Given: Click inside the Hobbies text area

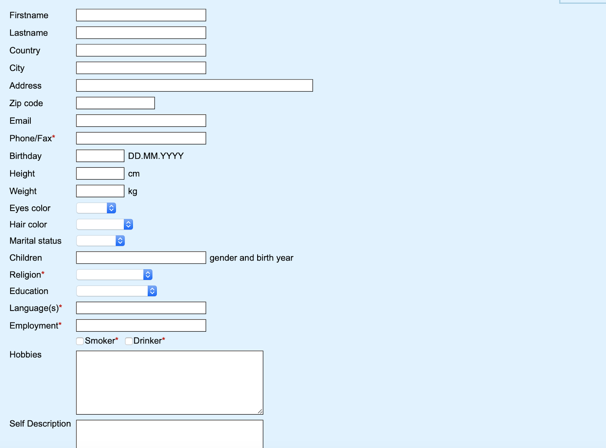Looking at the screenshot, I should [170, 382].
